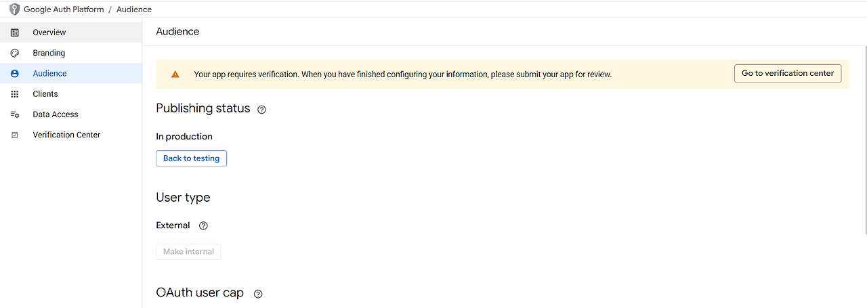Click the Verification Center checkbox icon
Screen dimensions: 867x308
(15, 135)
